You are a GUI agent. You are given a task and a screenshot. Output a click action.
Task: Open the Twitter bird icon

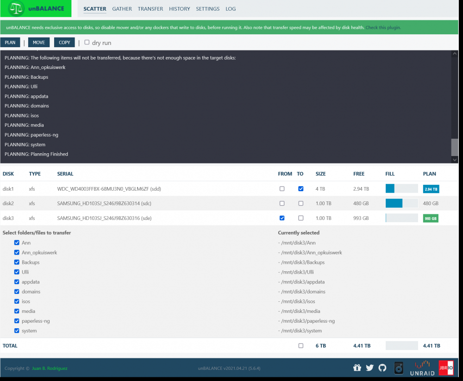[369, 368]
